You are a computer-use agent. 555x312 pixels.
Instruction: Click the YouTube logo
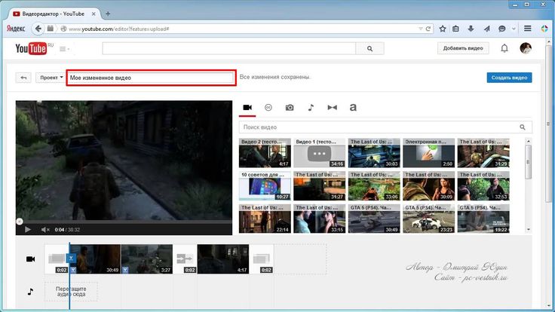pyautogui.click(x=31, y=48)
